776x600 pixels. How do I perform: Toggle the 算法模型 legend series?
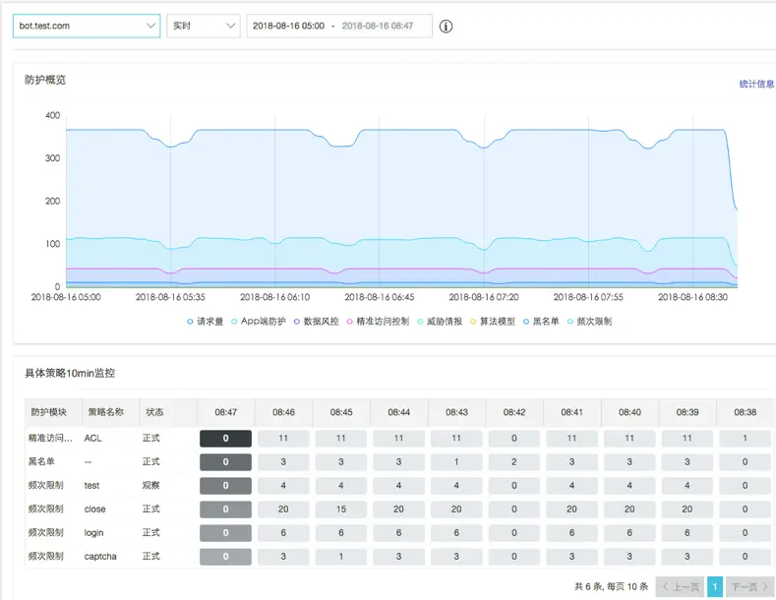coord(493,322)
